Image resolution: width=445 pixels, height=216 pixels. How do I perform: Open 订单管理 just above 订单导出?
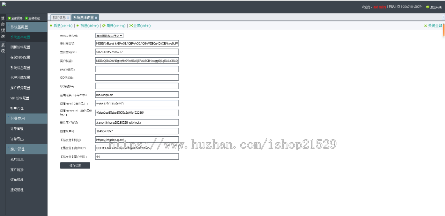27,129
